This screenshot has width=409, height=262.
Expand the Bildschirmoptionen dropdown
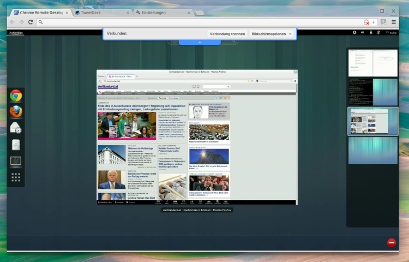(x=272, y=34)
